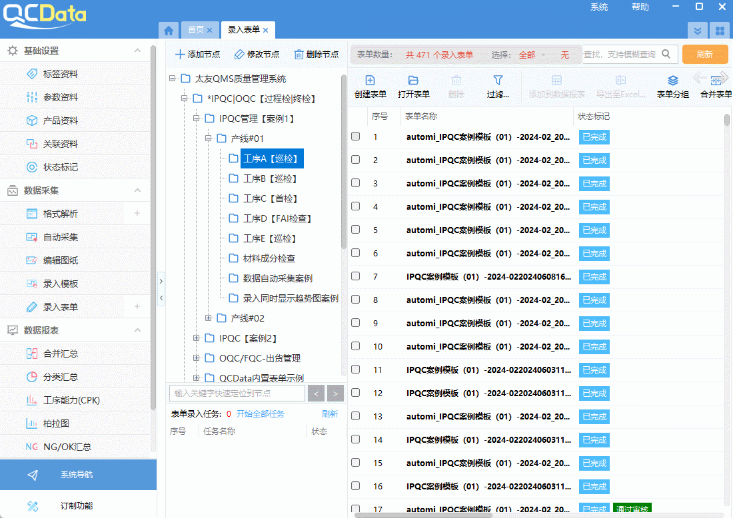
Task: Open the 系统 menu
Action: click(x=598, y=7)
